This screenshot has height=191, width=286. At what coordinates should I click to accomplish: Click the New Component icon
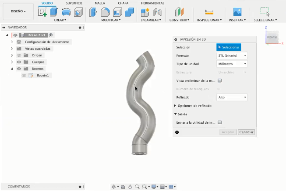pos(145,12)
